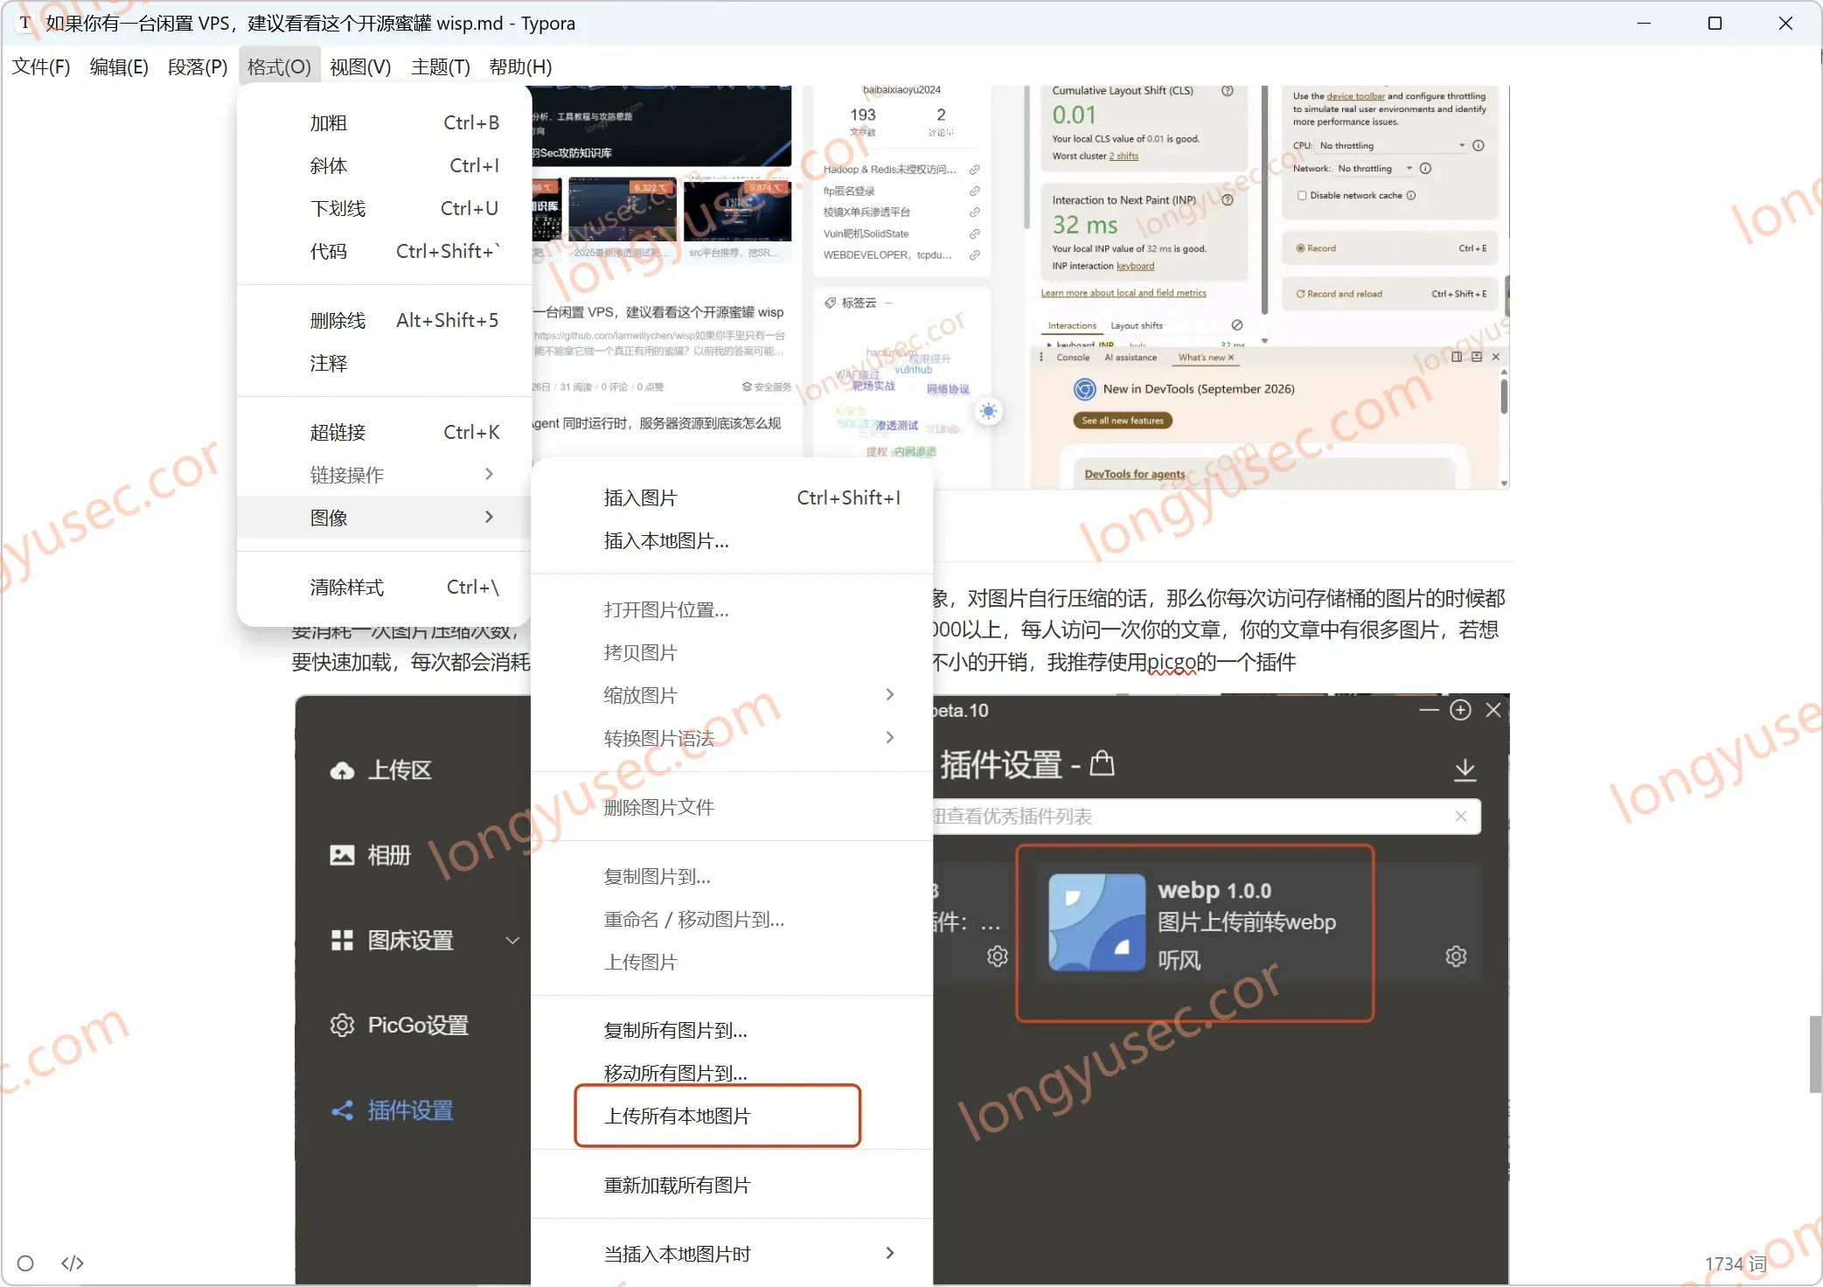The height and width of the screenshot is (1287, 1823).
Task: Click the plus circle icon in PicGo title bar
Action: [1460, 710]
